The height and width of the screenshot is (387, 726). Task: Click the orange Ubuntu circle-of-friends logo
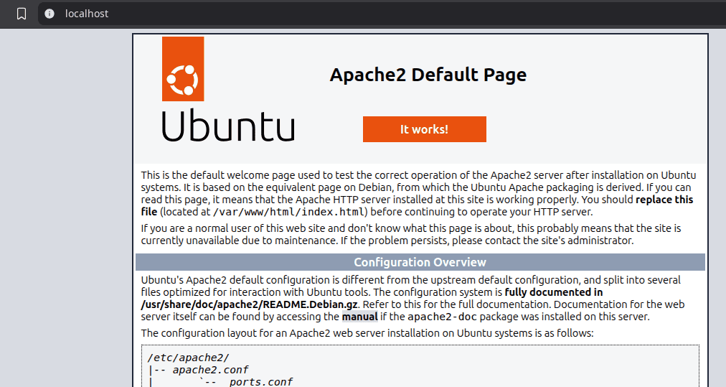click(x=183, y=69)
